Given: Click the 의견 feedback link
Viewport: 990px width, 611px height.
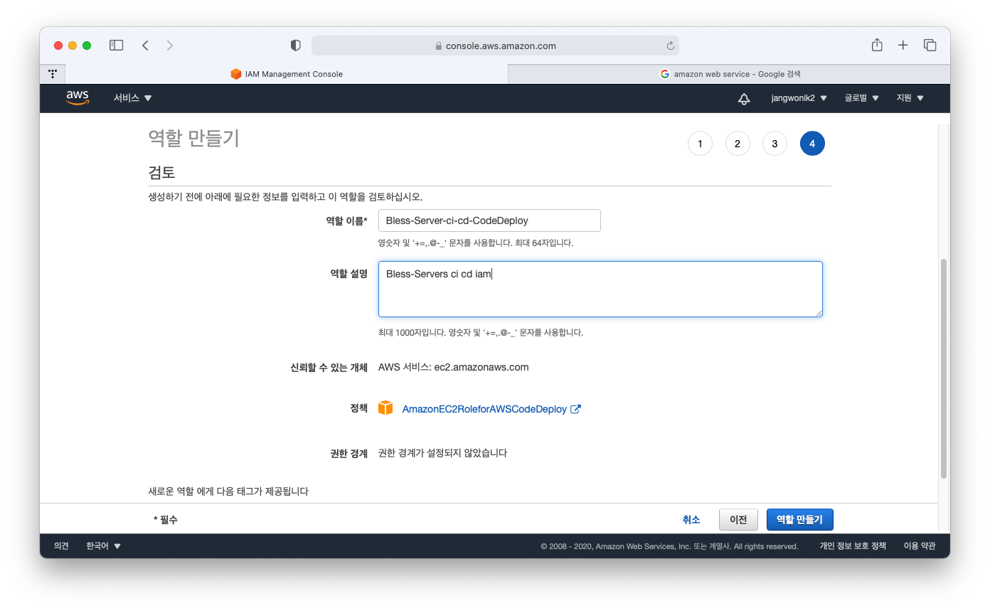Looking at the screenshot, I should [62, 546].
